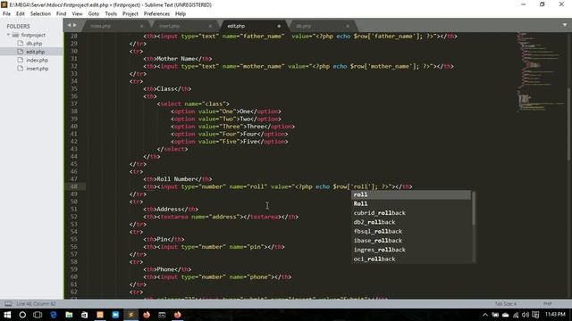
Task: Open the Project menu
Action: pyautogui.click(x=130, y=14)
